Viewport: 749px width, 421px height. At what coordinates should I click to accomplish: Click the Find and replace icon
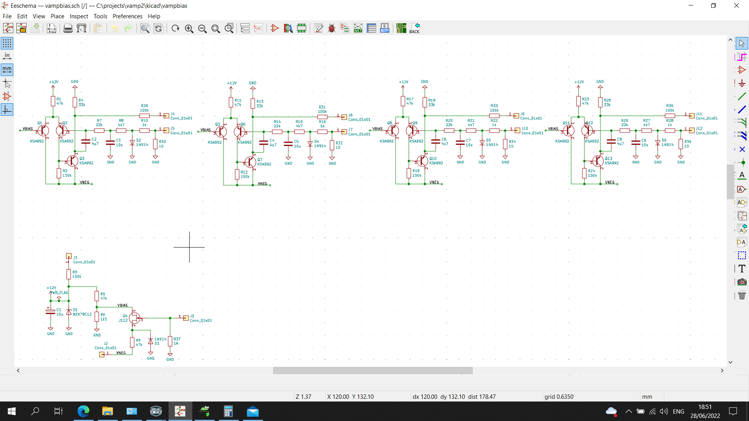coord(158,28)
